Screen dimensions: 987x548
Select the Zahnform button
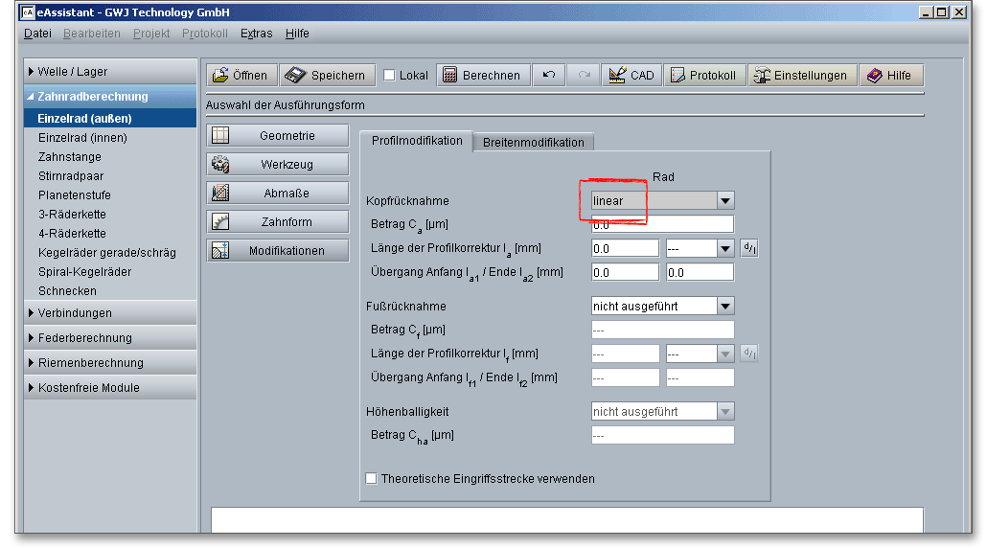[x=278, y=222]
